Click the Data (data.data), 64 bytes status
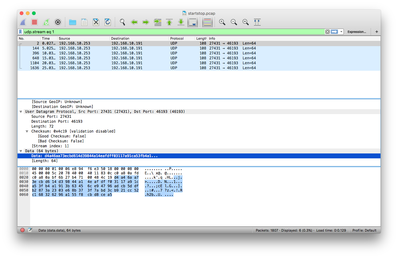 click(x=59, y=230)
